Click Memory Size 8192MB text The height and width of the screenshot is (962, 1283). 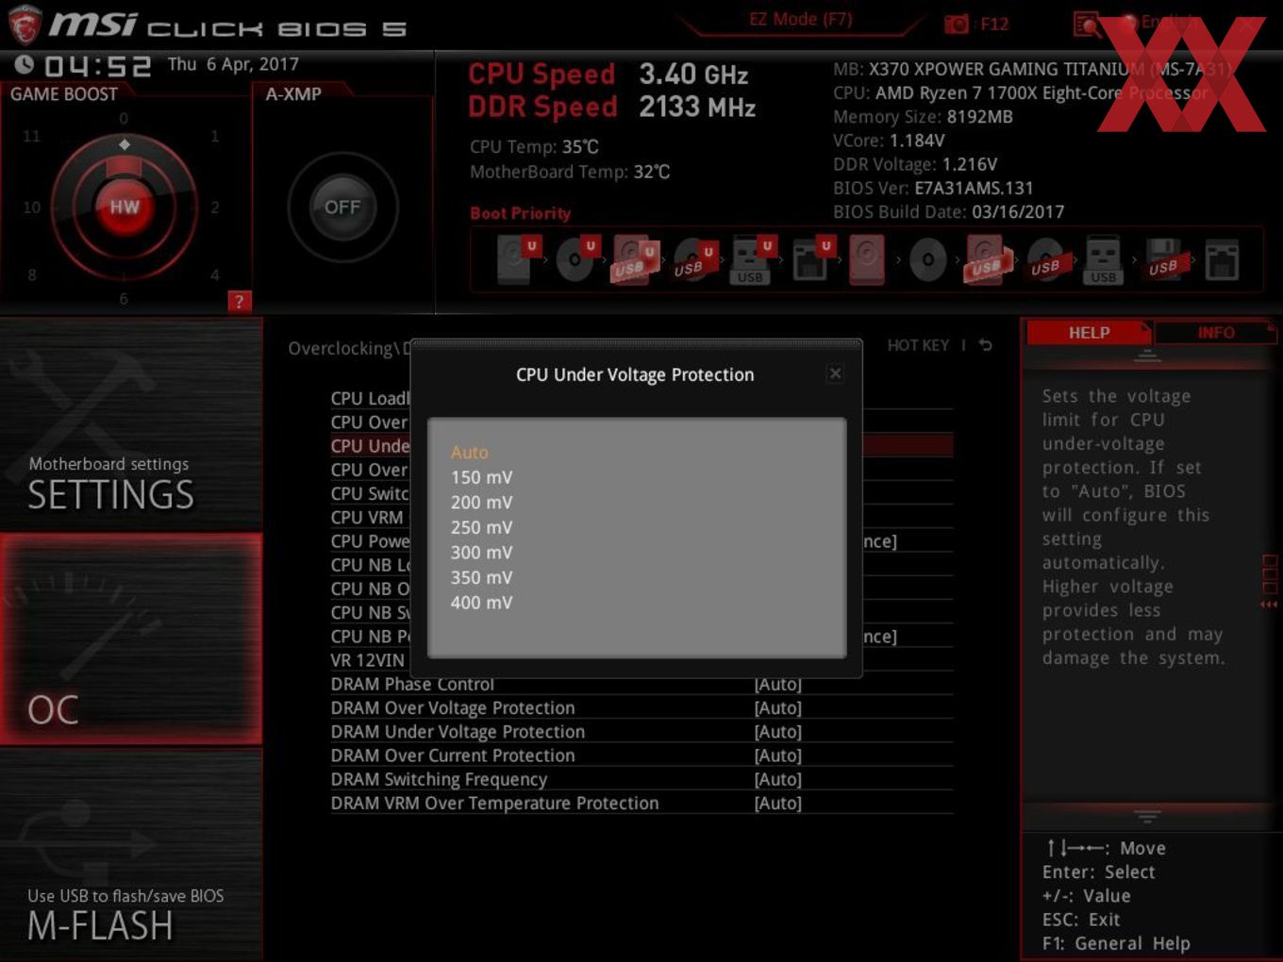coord(923,117)
